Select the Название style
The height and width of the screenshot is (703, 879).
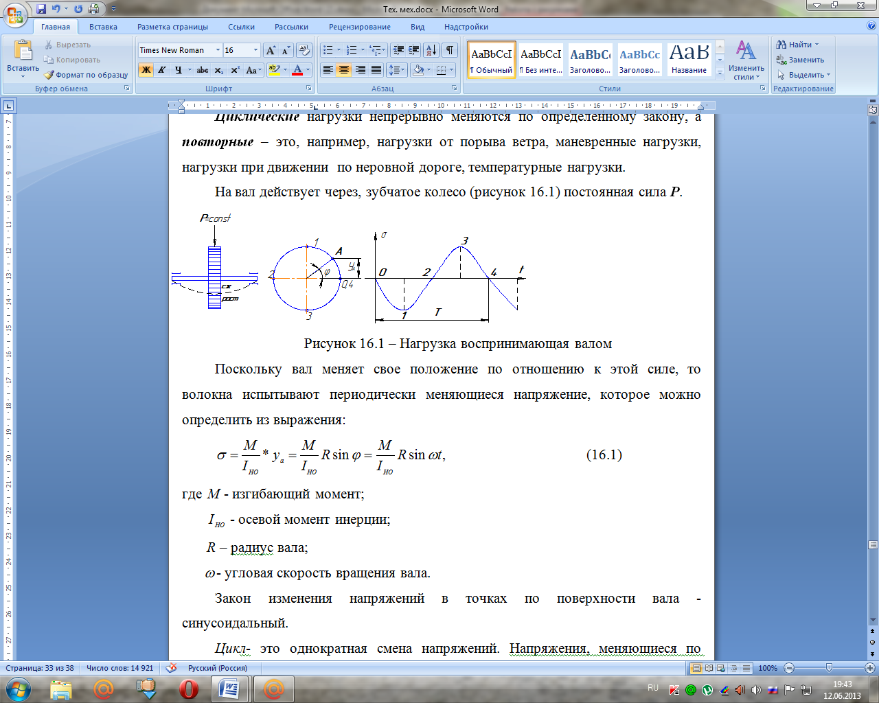(x=689, y=60)
